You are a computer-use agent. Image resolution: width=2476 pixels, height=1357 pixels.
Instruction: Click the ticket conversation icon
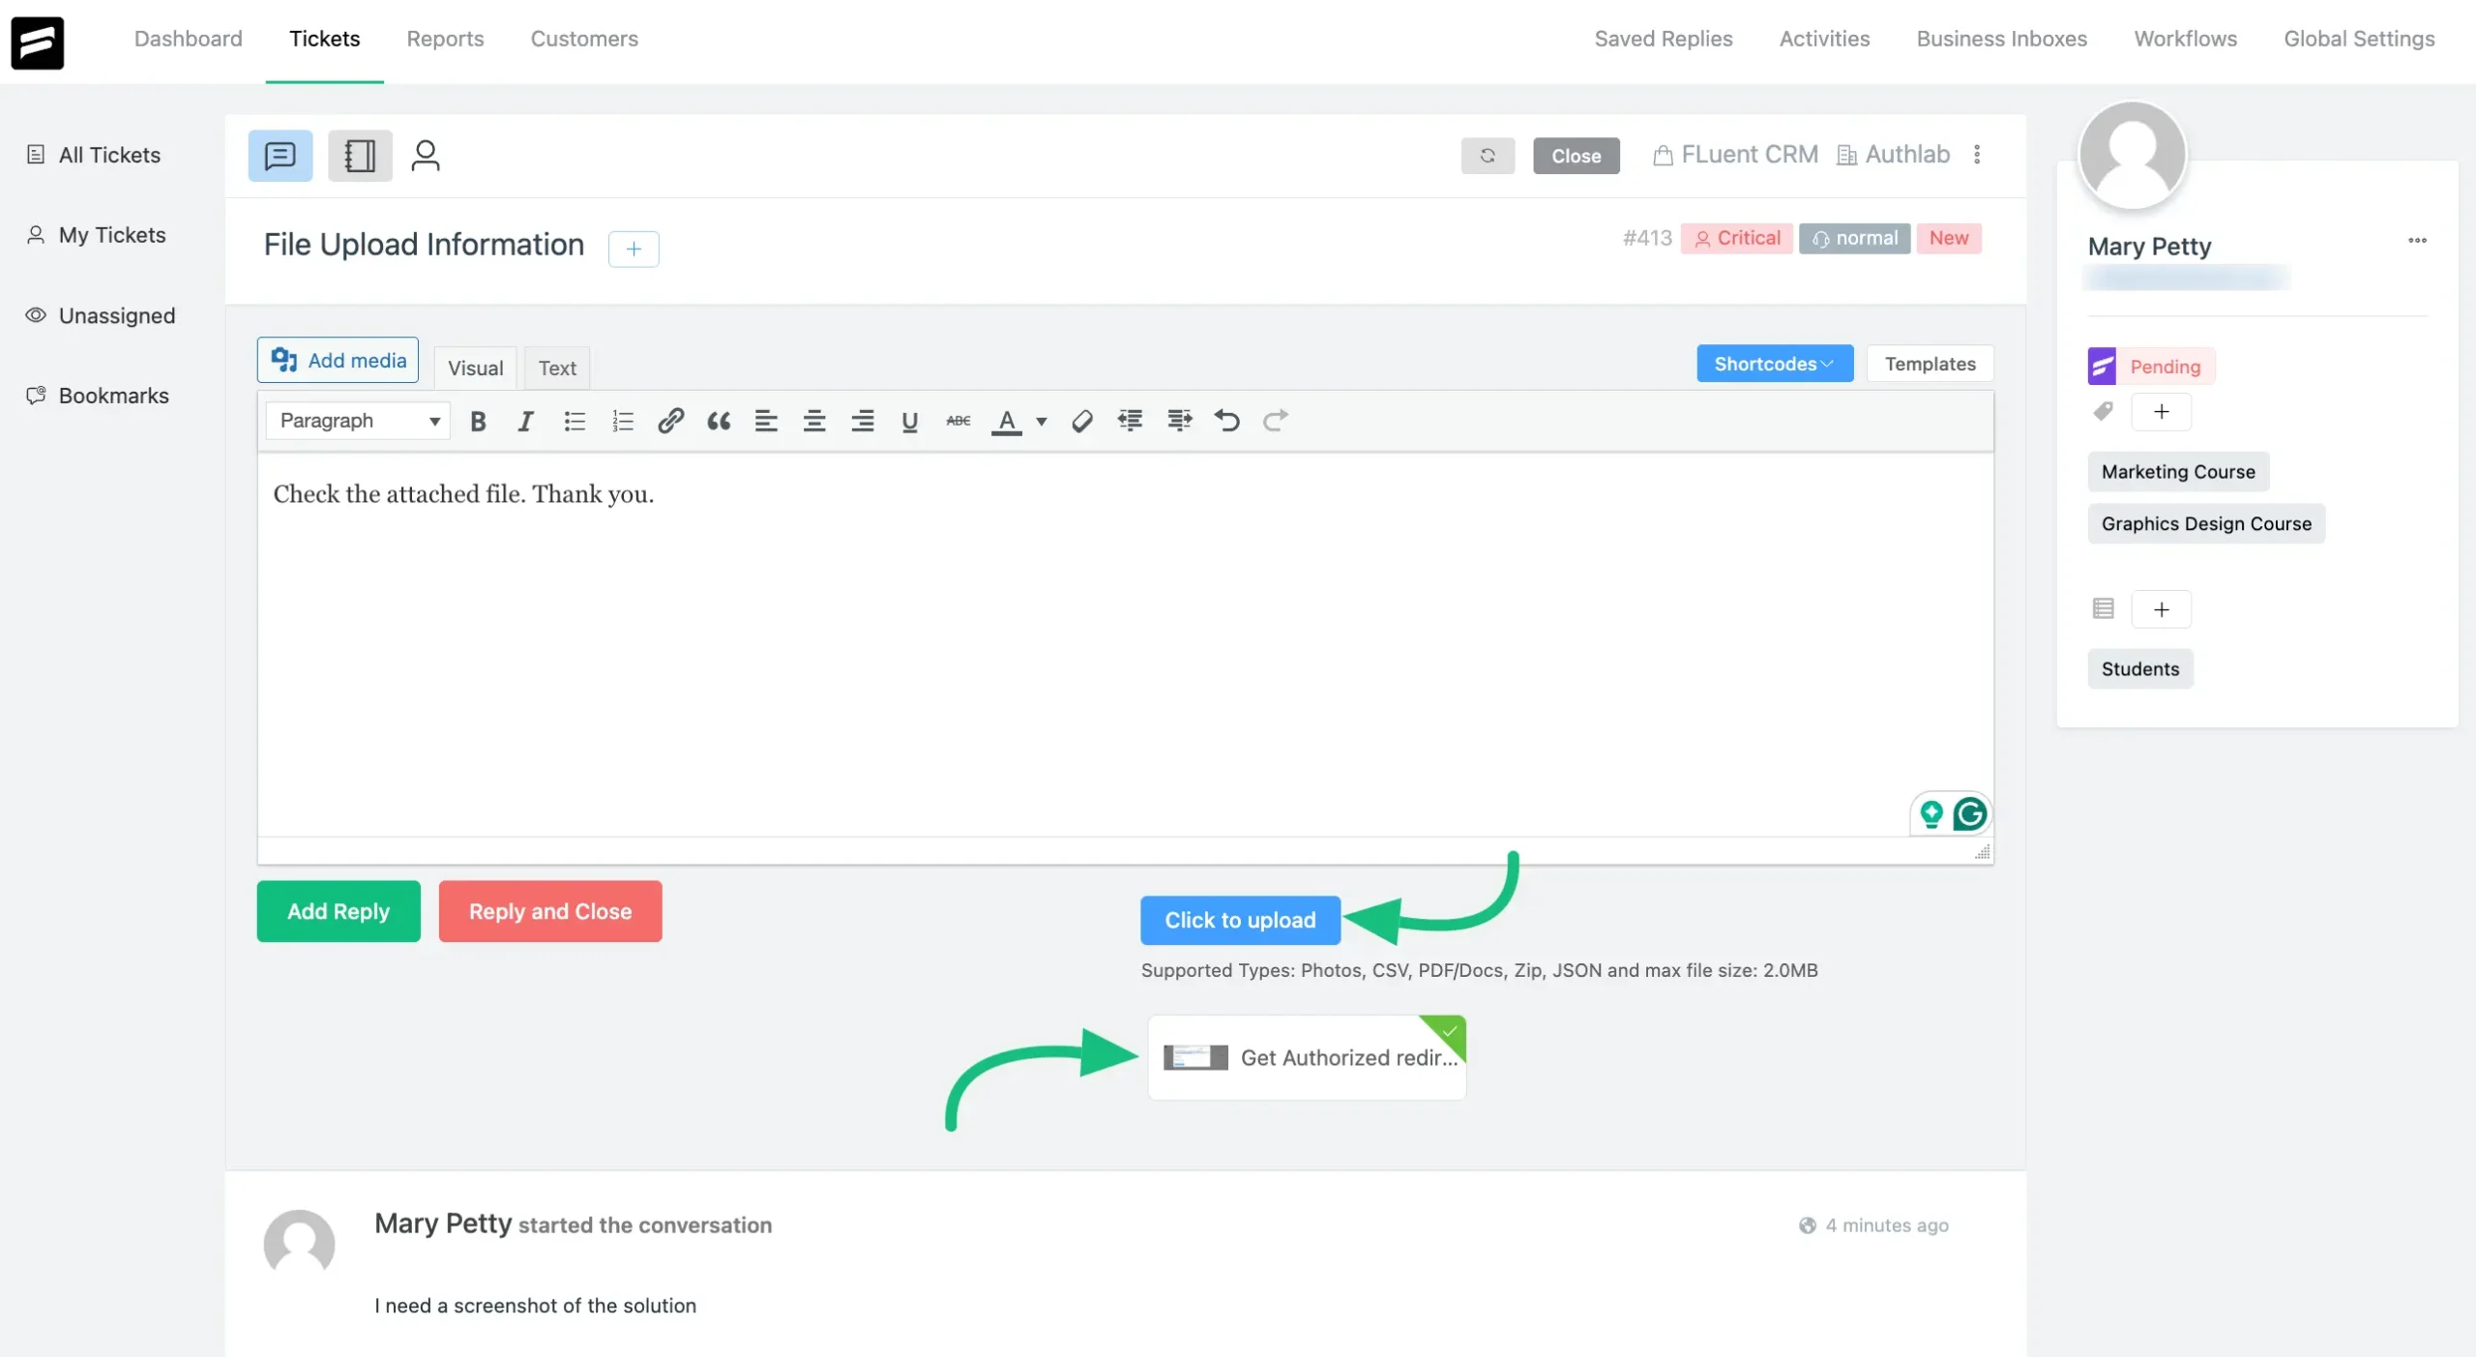tap(279, 154)
